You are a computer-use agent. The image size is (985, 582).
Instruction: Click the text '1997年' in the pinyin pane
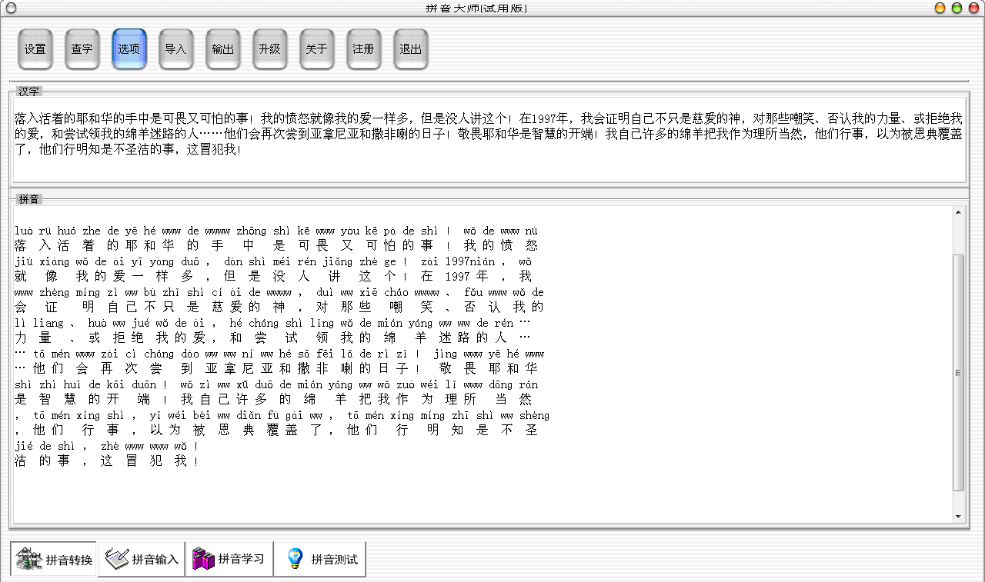(466, 277)
